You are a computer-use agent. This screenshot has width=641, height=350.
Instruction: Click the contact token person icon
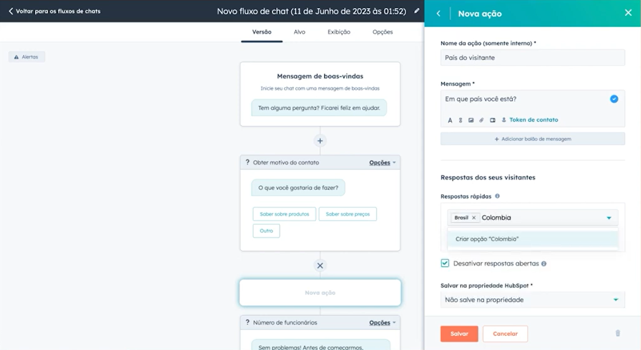coord(504,120)
